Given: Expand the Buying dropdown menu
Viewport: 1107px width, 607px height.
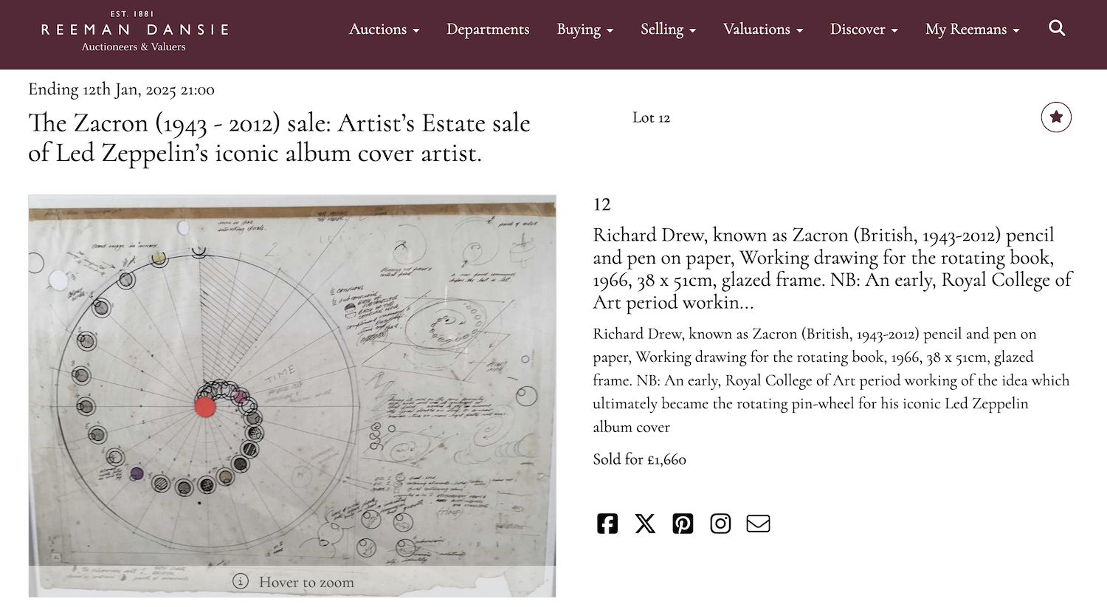Looking at the screenshot, I should point(584,29).
